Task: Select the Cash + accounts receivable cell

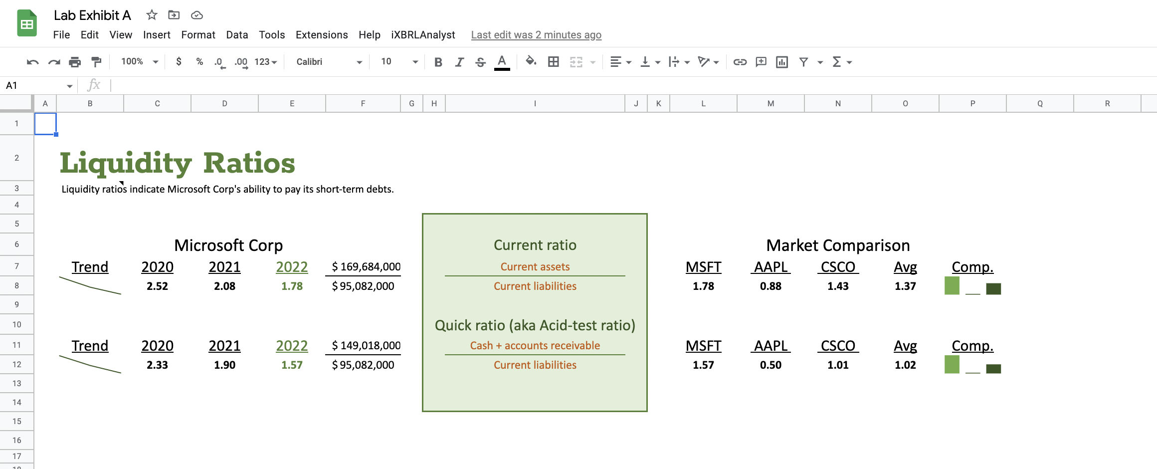Action: (x=535, y=345)
